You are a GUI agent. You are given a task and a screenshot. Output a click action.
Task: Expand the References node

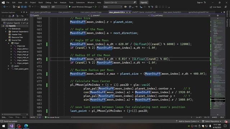(x=6, y=29)
